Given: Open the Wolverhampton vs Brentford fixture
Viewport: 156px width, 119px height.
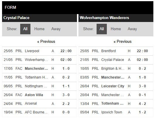Looking at the screenshot, I should pyautogui.click(x=116, y=51).
